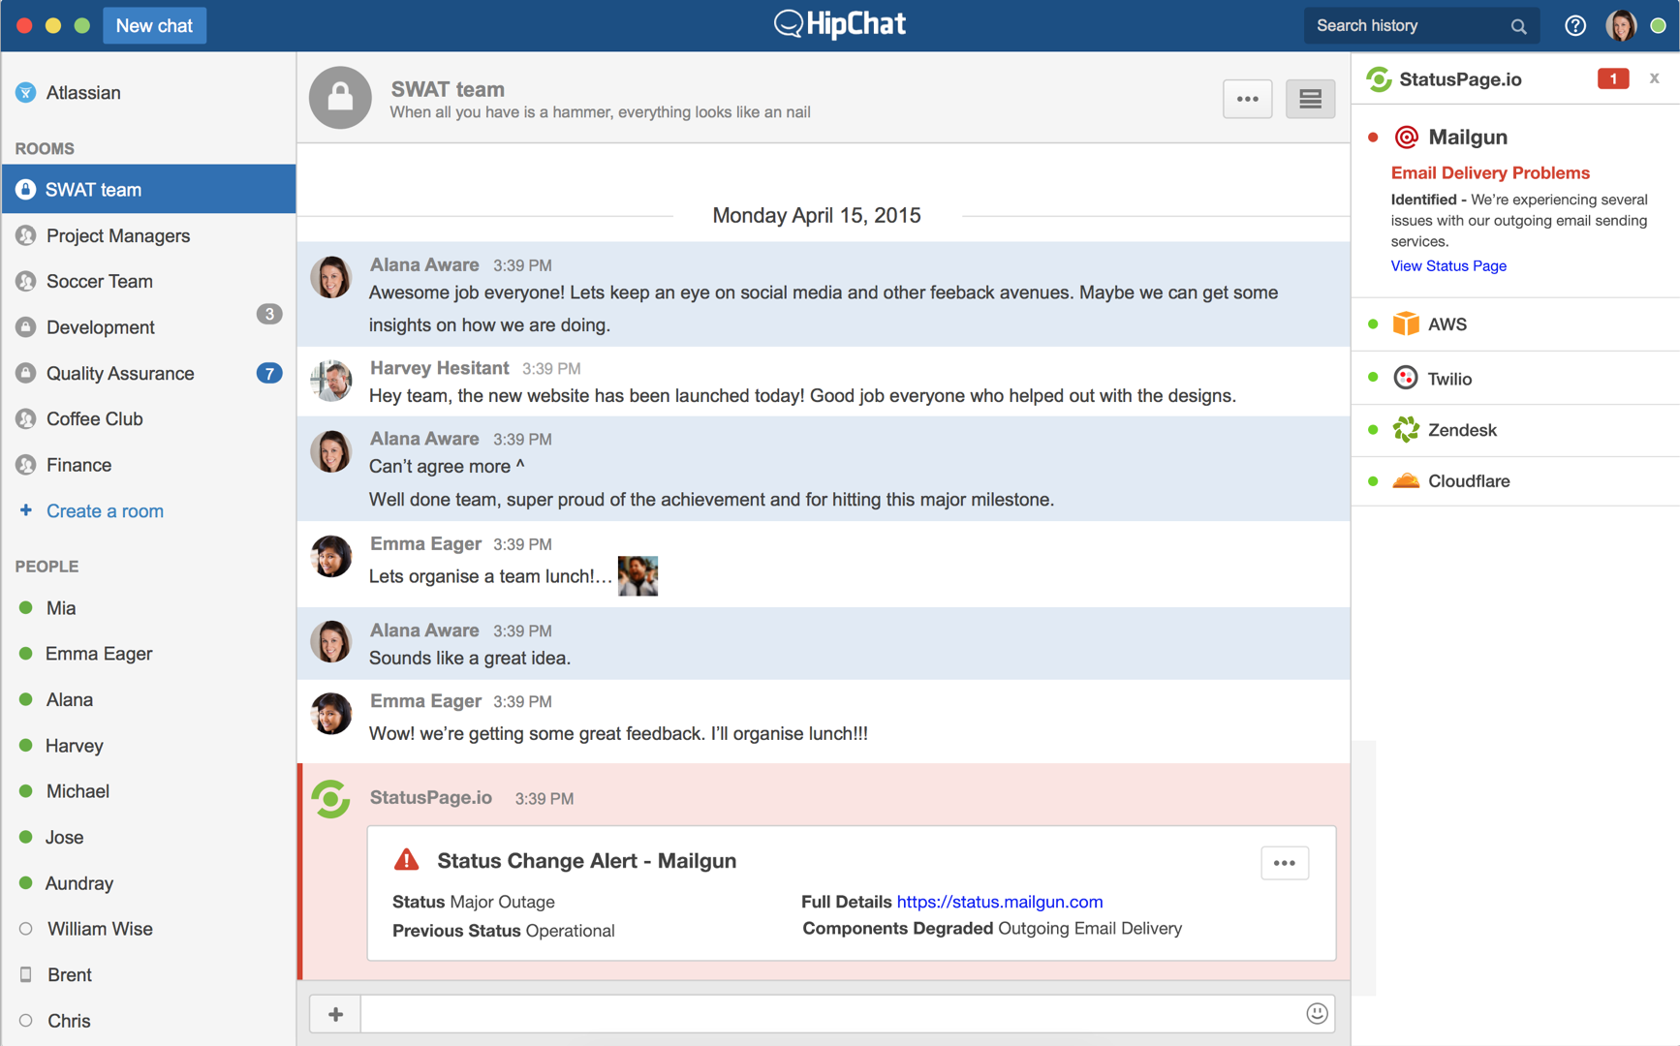This screenshot has height=1046, width=1680.
Task: Switch to the Quality Assurance room
Action: 120,373
